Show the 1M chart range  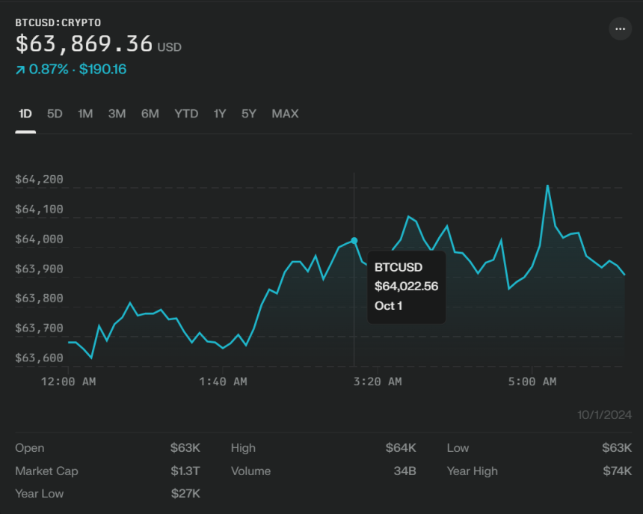(x=85, y=114)
